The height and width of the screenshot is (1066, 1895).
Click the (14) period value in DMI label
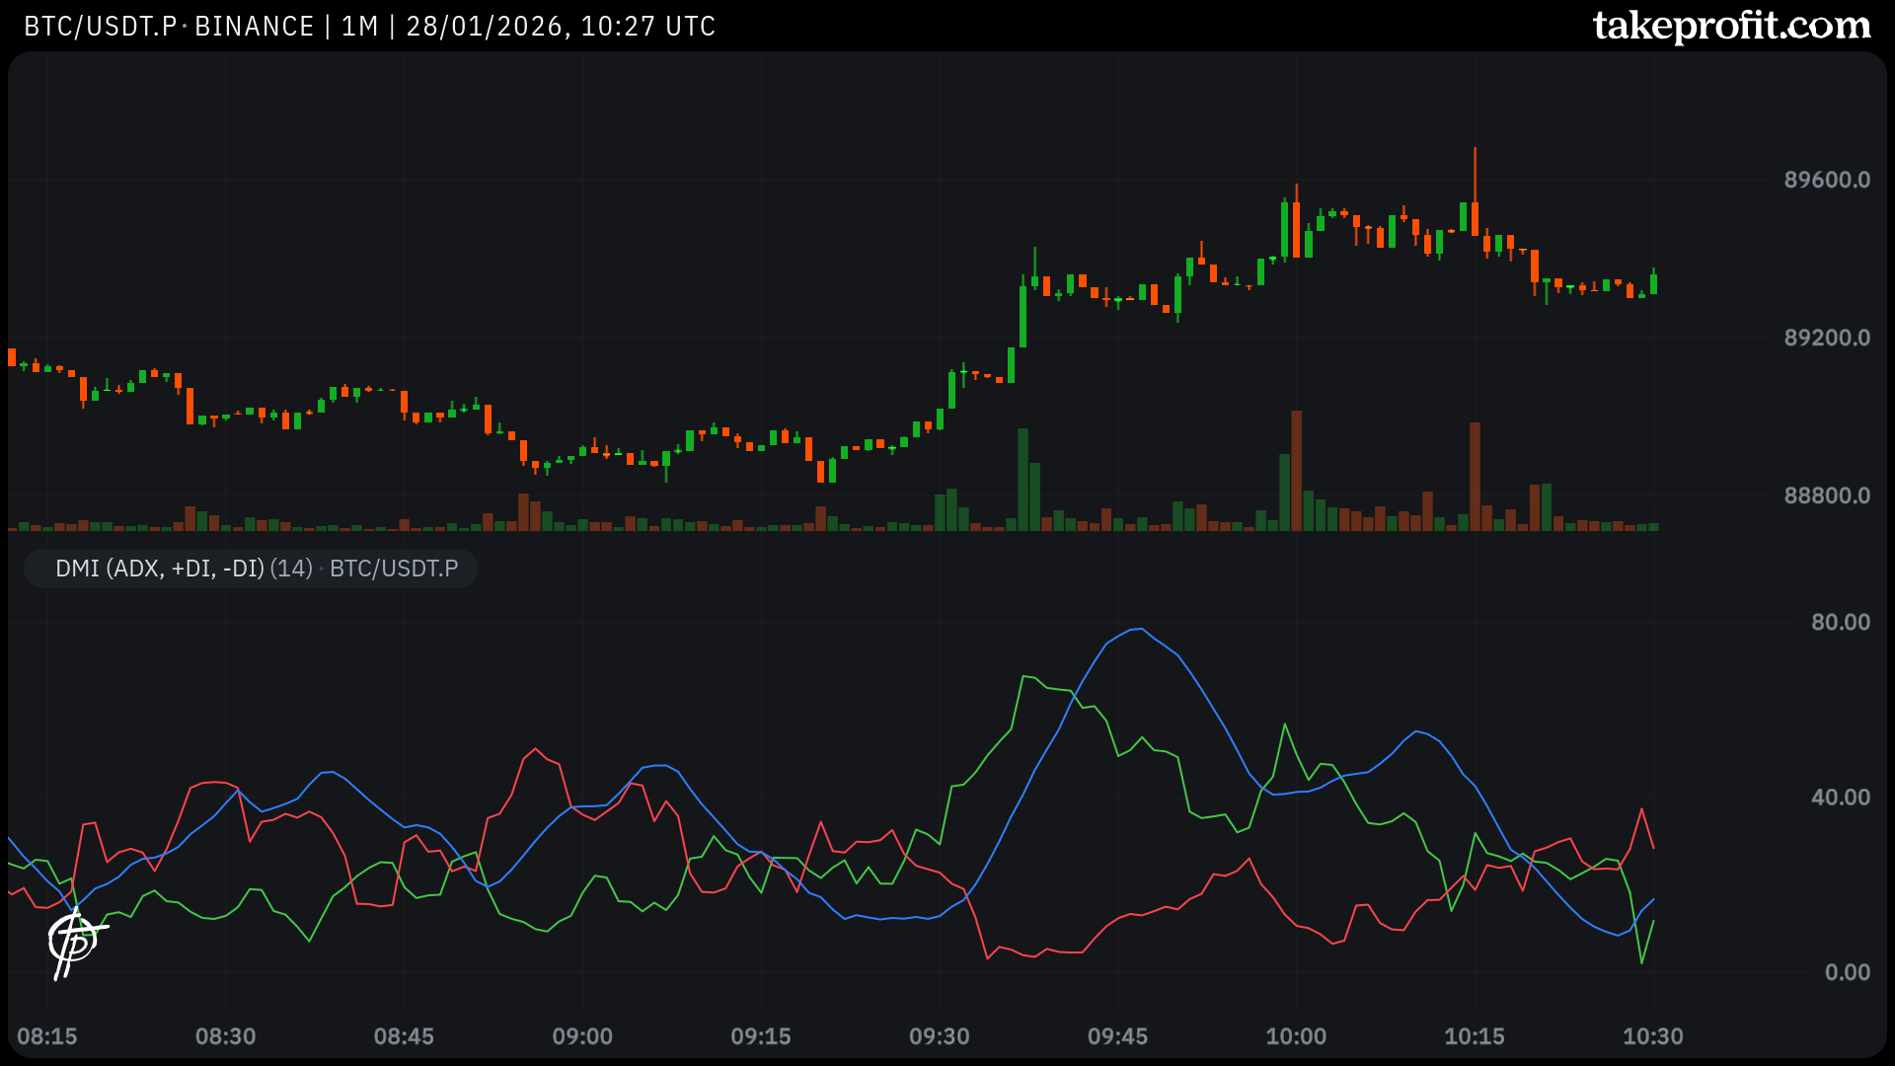pyautogui.click(x=291, y=569)
